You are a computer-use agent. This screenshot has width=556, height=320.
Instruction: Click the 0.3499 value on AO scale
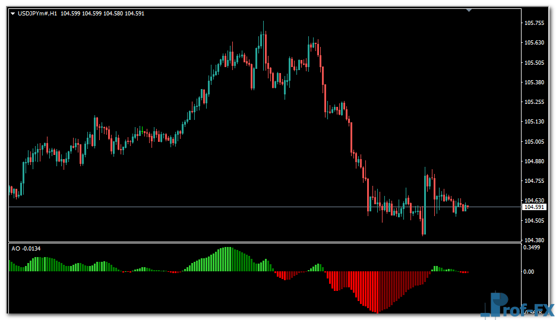coord(532,248)
